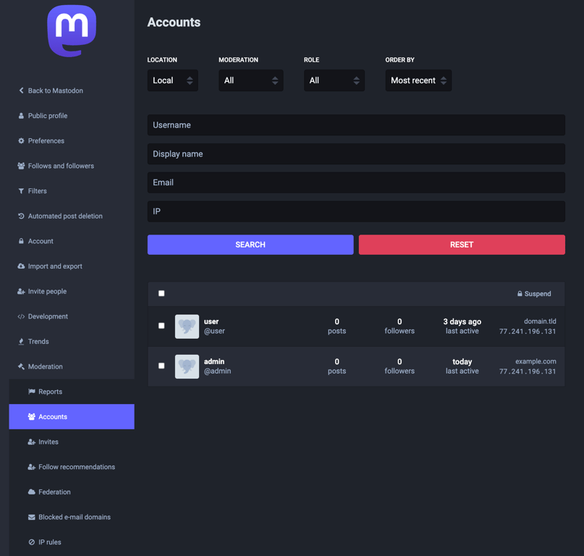Go to the Federation section

pyautogui.click(x=54, y=492)
